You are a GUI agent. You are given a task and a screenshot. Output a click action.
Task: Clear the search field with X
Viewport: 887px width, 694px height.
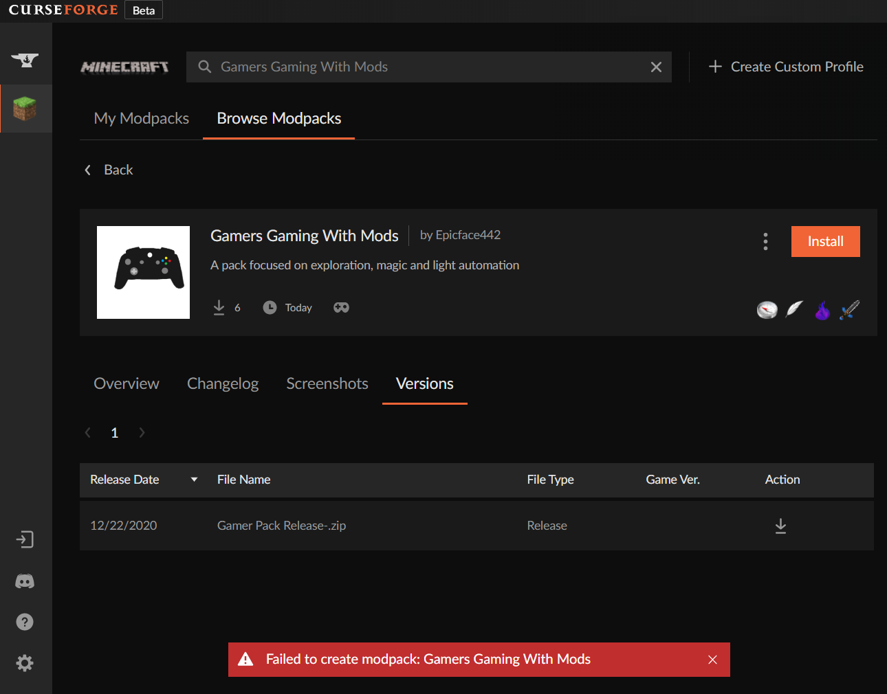(x=656, y=67)
